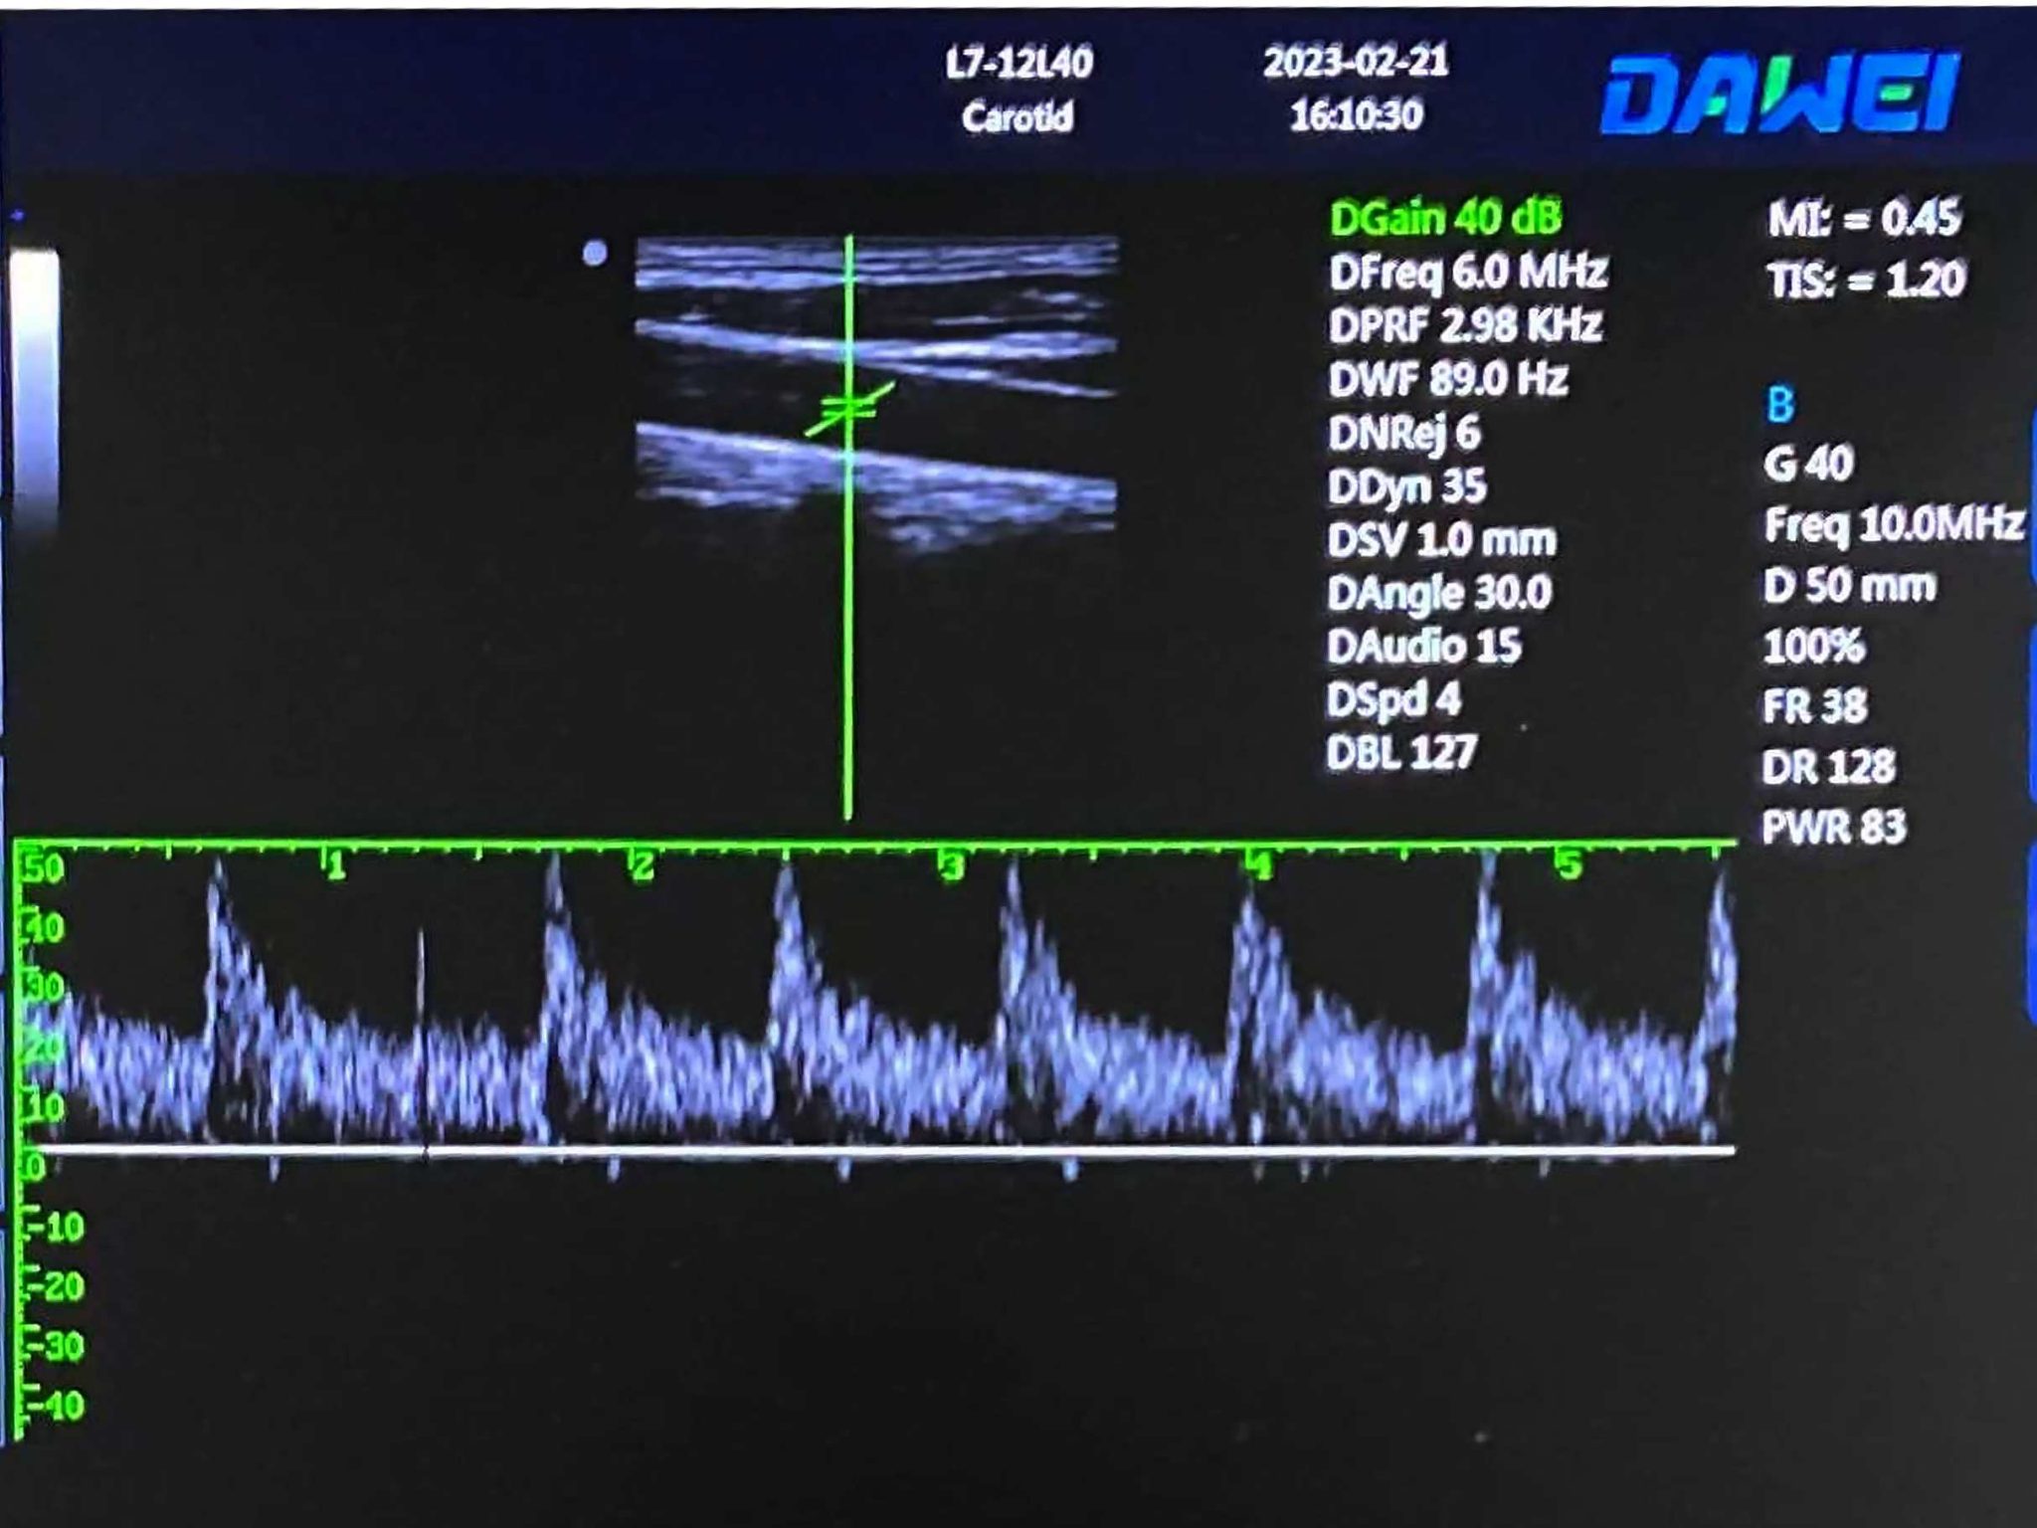Click the Freq 10.0MHz B-mode setting
Image resolution: width=2037 pixels, height=1528 pixels.
tap(1893, 524)
